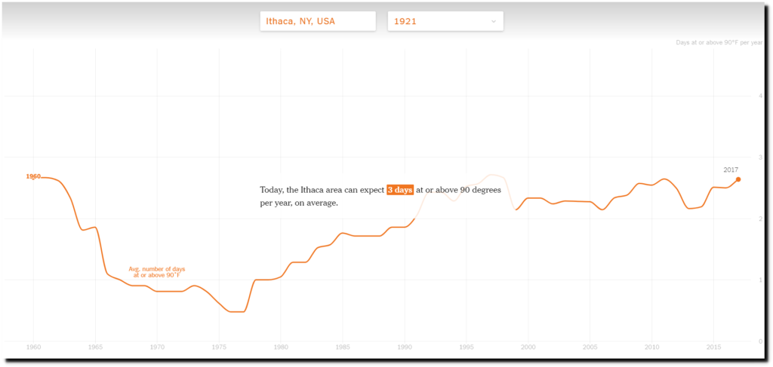773x367 pixels.
Task: Click the "Days at or above 90°F per year" caption
Action: (x=719, y=43)
